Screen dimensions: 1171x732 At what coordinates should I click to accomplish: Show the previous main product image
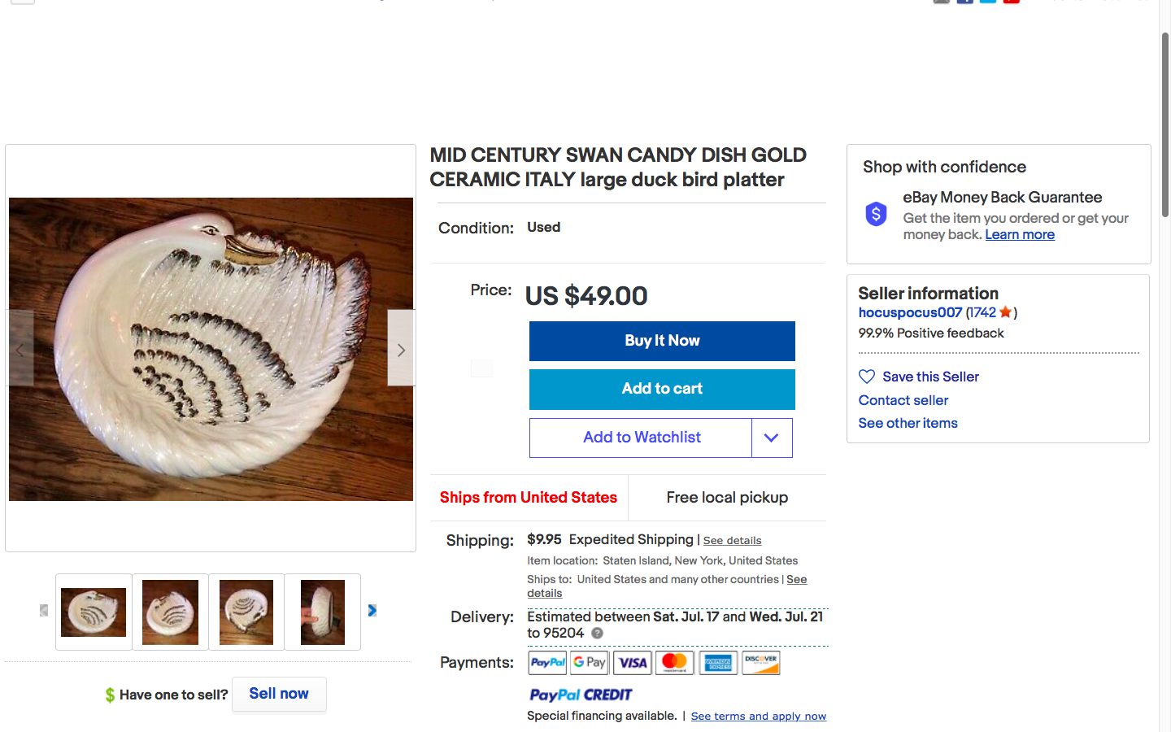pyautogui.click(x=20, y=349)
